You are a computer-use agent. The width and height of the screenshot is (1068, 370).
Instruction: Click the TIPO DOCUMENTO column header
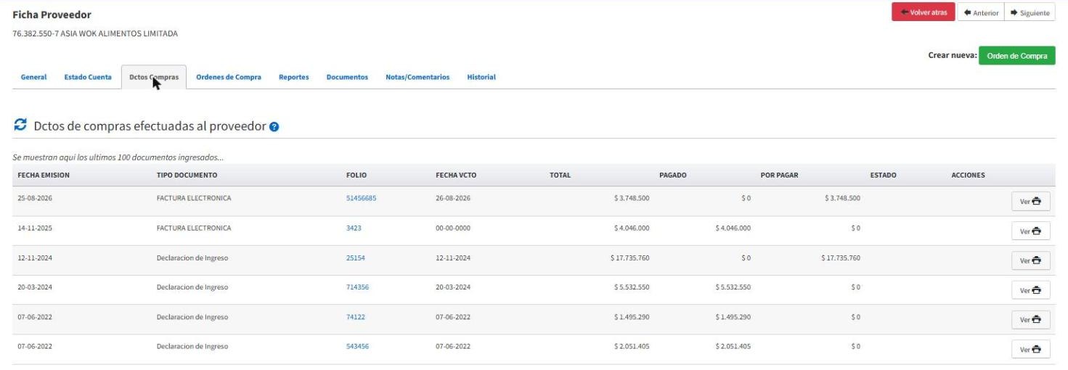tap(187, 175)
